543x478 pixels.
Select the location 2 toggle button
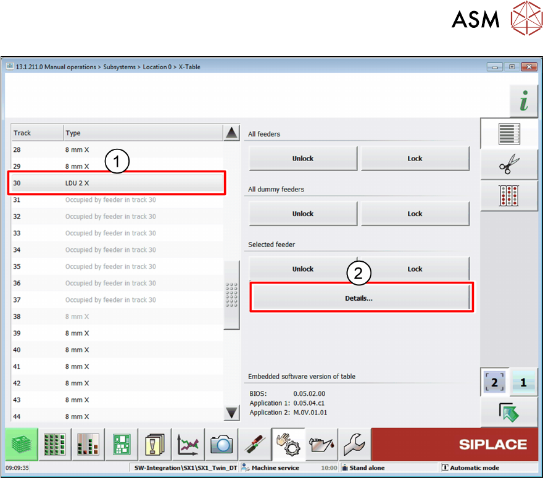(x=494, y=383)
